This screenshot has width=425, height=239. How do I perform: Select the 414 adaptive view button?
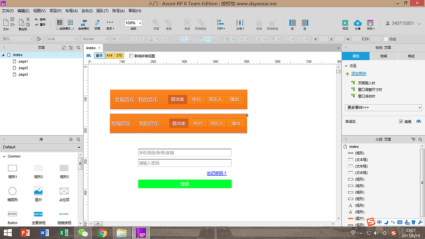coord(110,56)
